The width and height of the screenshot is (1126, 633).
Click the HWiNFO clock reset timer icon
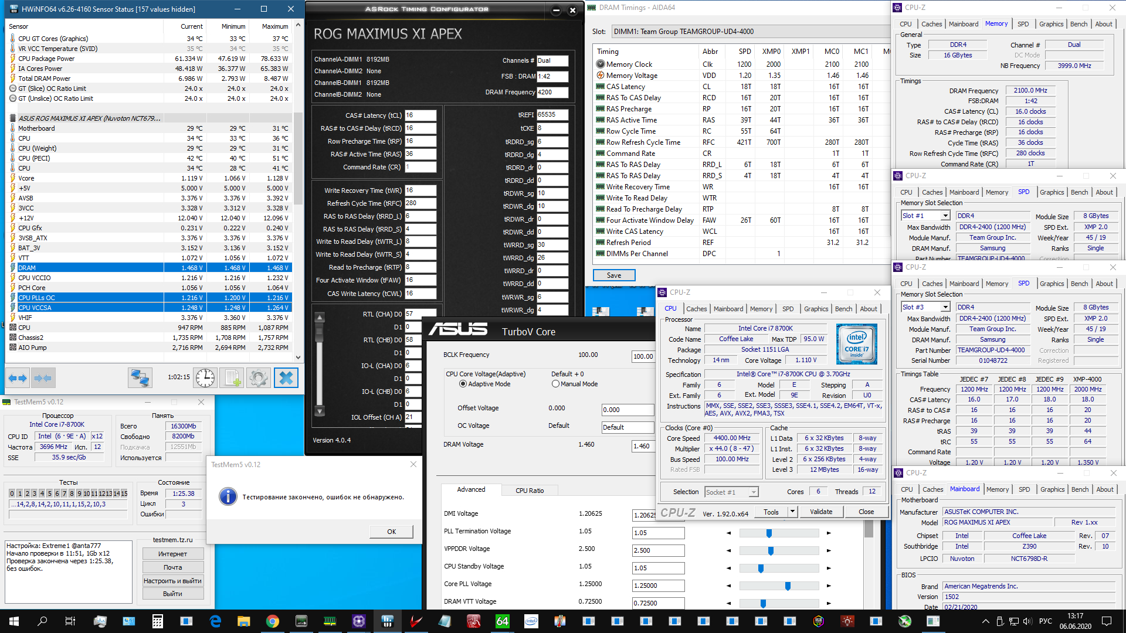[205, 378]
